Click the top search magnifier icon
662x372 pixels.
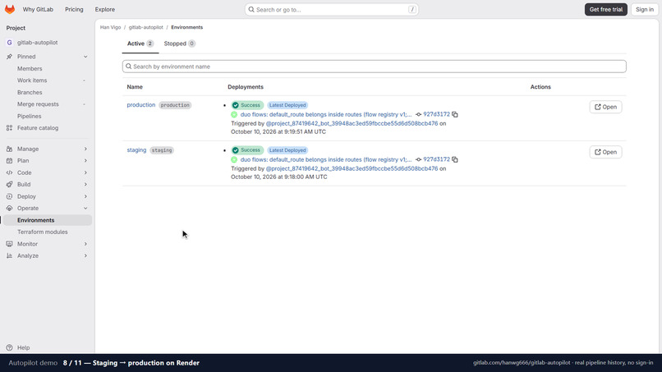[251, 9]
